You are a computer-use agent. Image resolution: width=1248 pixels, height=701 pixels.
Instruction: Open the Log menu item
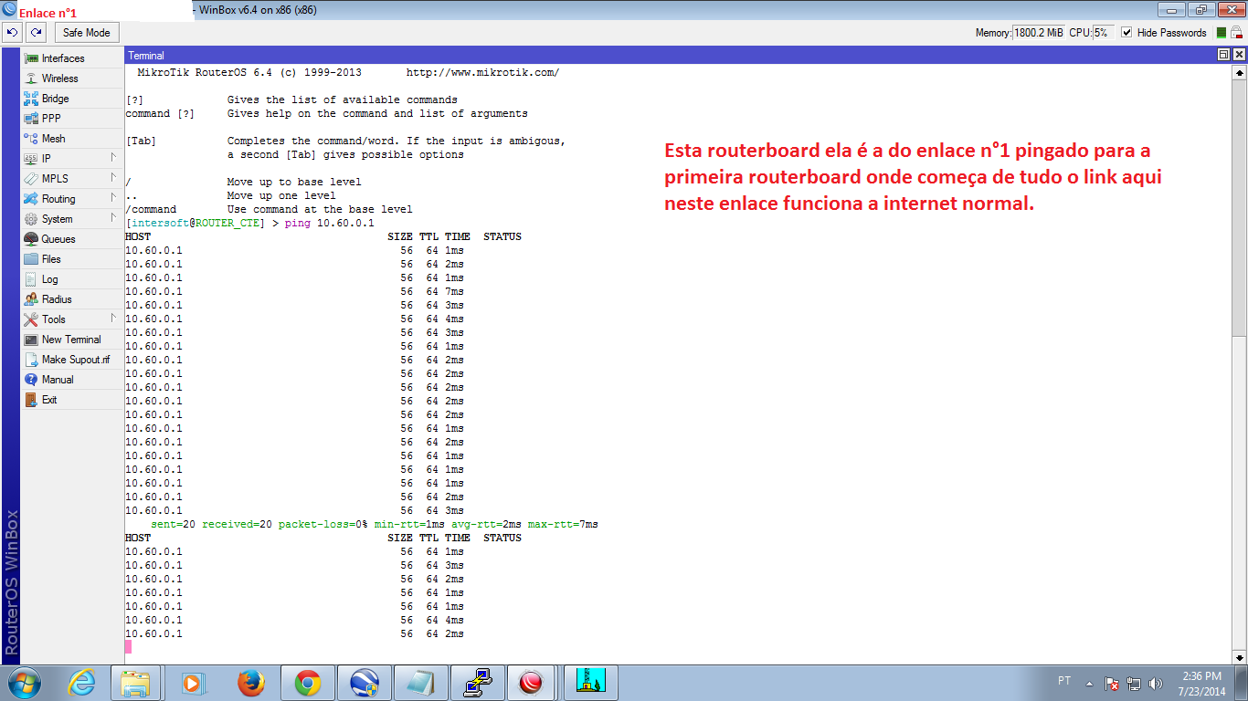point(49,279)
